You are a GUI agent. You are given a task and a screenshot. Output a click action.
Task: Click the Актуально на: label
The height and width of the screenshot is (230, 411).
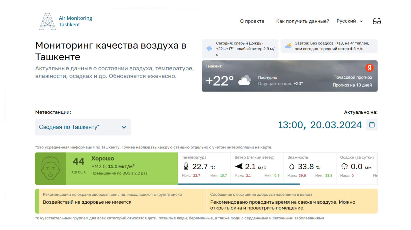pyautogui.click(x=361, y=112)
